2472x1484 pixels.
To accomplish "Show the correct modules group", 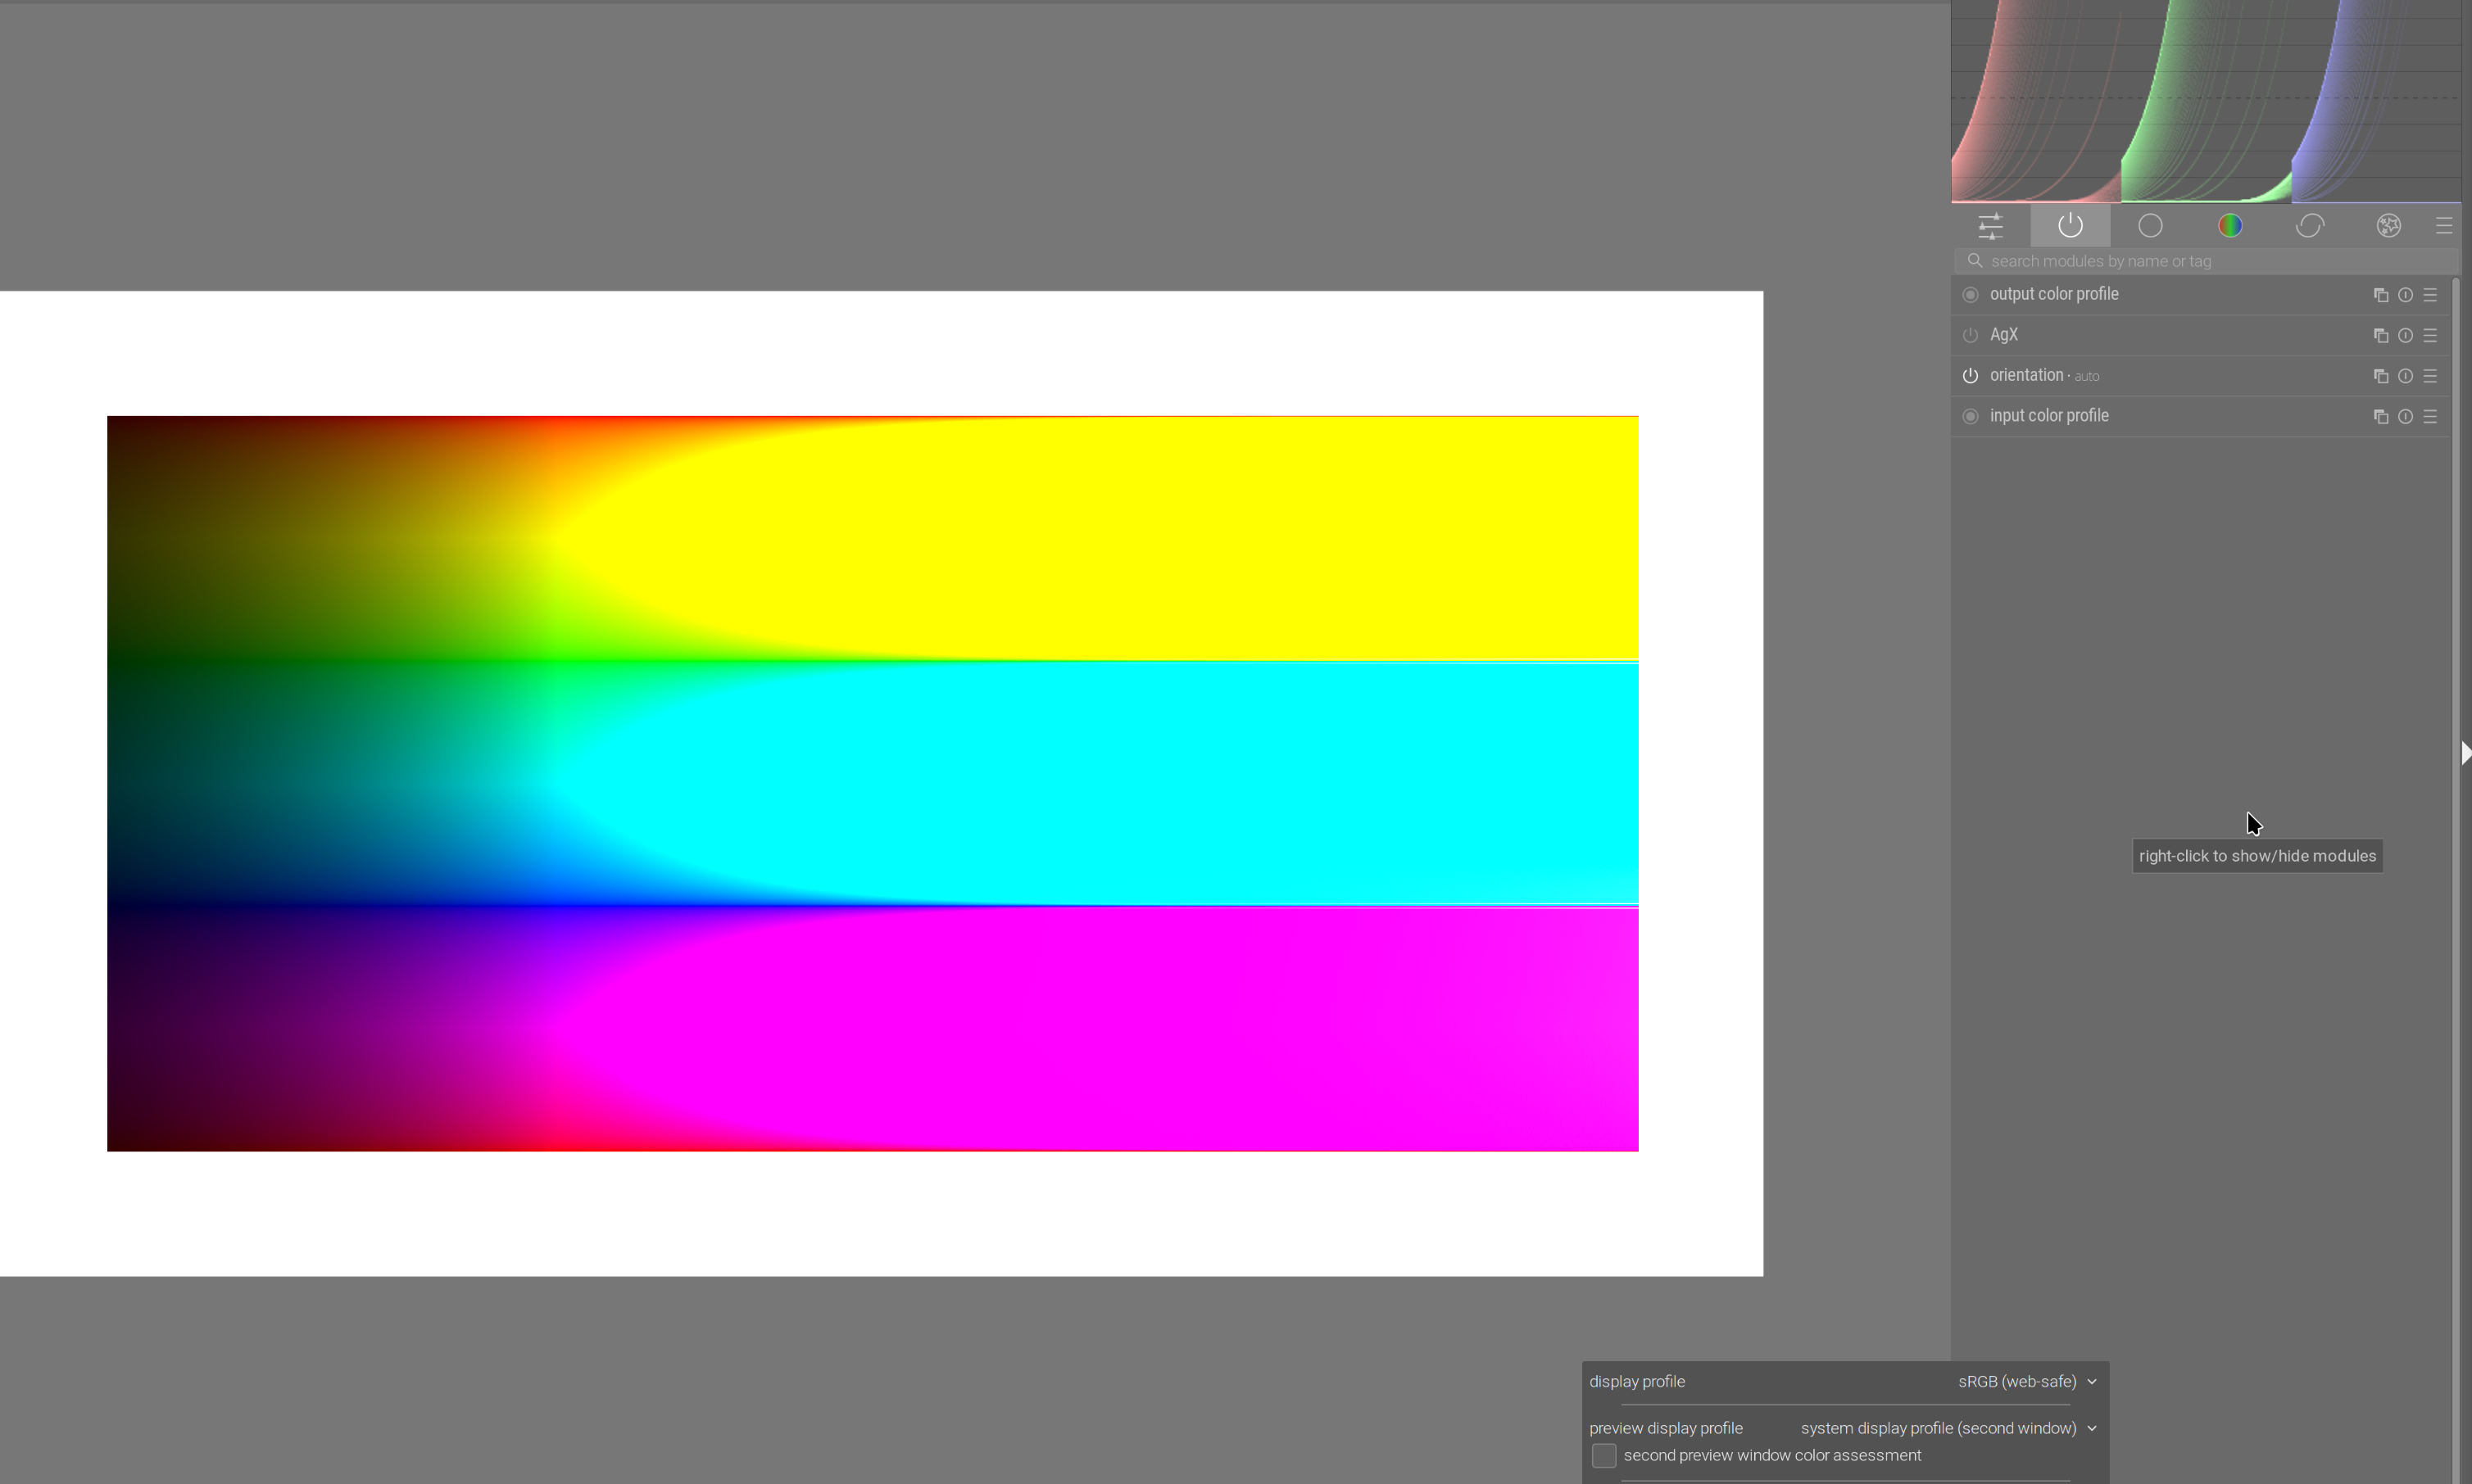I will click(x=2309, y=226).
